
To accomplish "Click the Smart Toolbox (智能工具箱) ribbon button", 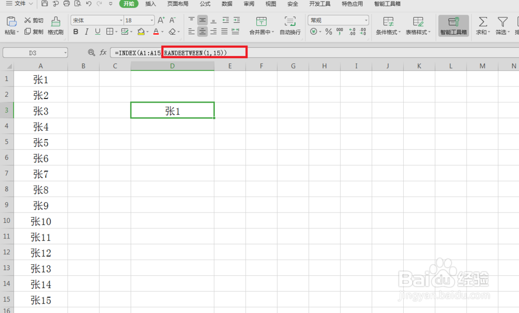I will (x=454, y=26).
